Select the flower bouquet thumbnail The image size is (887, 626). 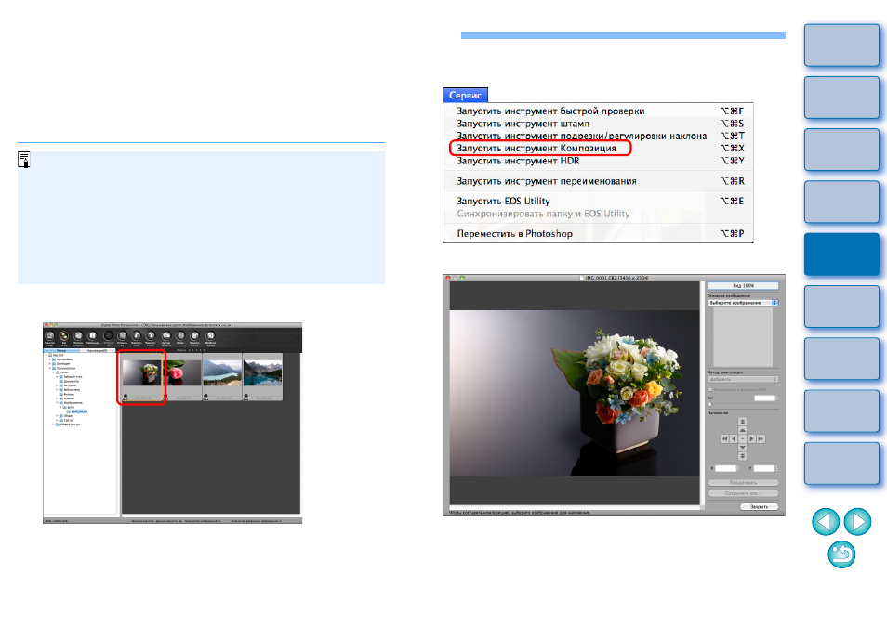point(142,377)
